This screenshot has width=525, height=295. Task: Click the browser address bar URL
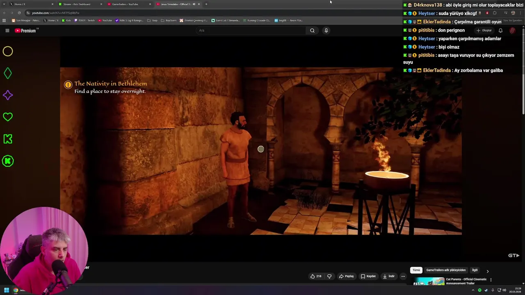coord(55,13)
